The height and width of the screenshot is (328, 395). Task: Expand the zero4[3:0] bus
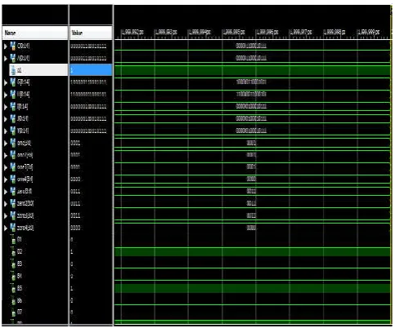(x=6, y=228)
